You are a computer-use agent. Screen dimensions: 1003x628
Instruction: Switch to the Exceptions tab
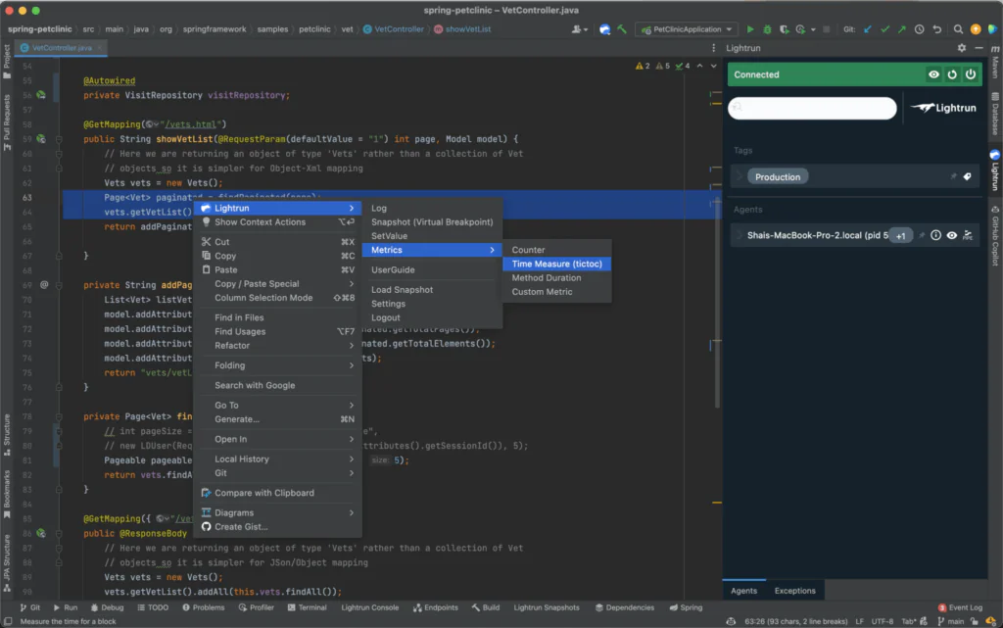click(x=794, y=590)
